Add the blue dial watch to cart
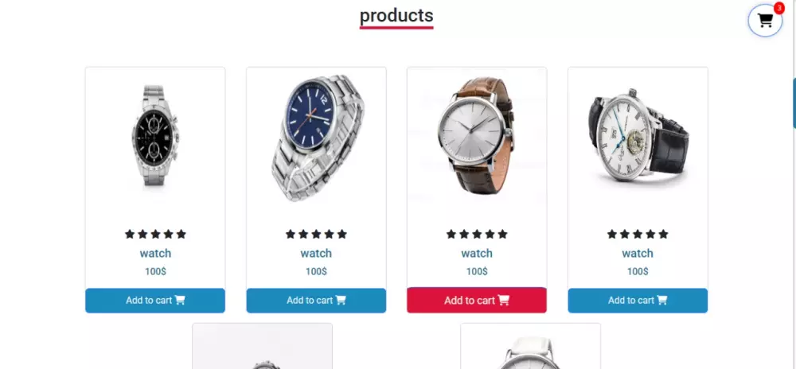 click(316, 301)
